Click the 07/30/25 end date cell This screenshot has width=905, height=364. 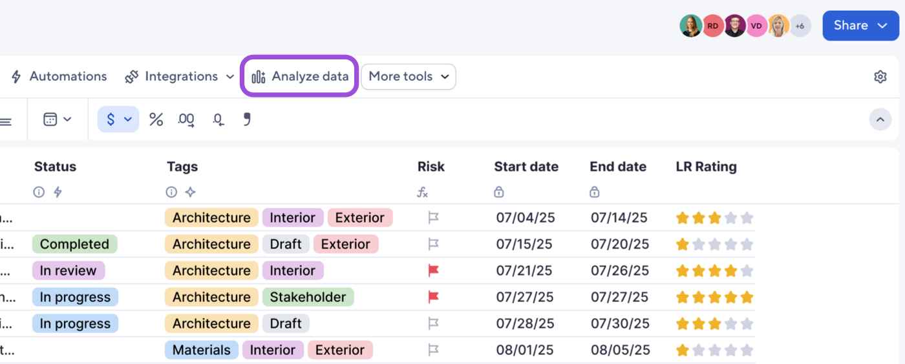pos(620,323)
